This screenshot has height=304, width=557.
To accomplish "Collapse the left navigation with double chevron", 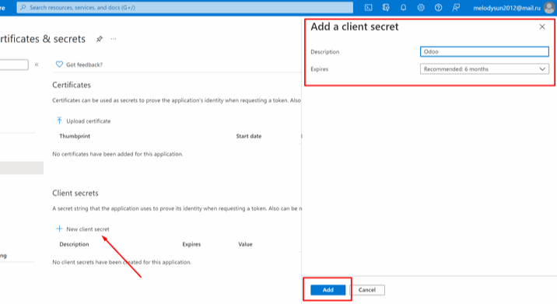I will [37, 65].
